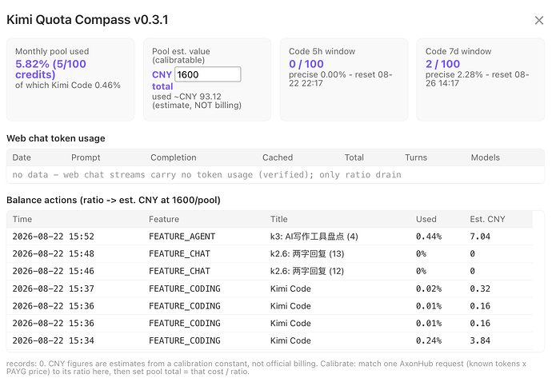The width and height of the screenshot is (552, 382).
Task: Click the Models column header
Action: point(486,157)
